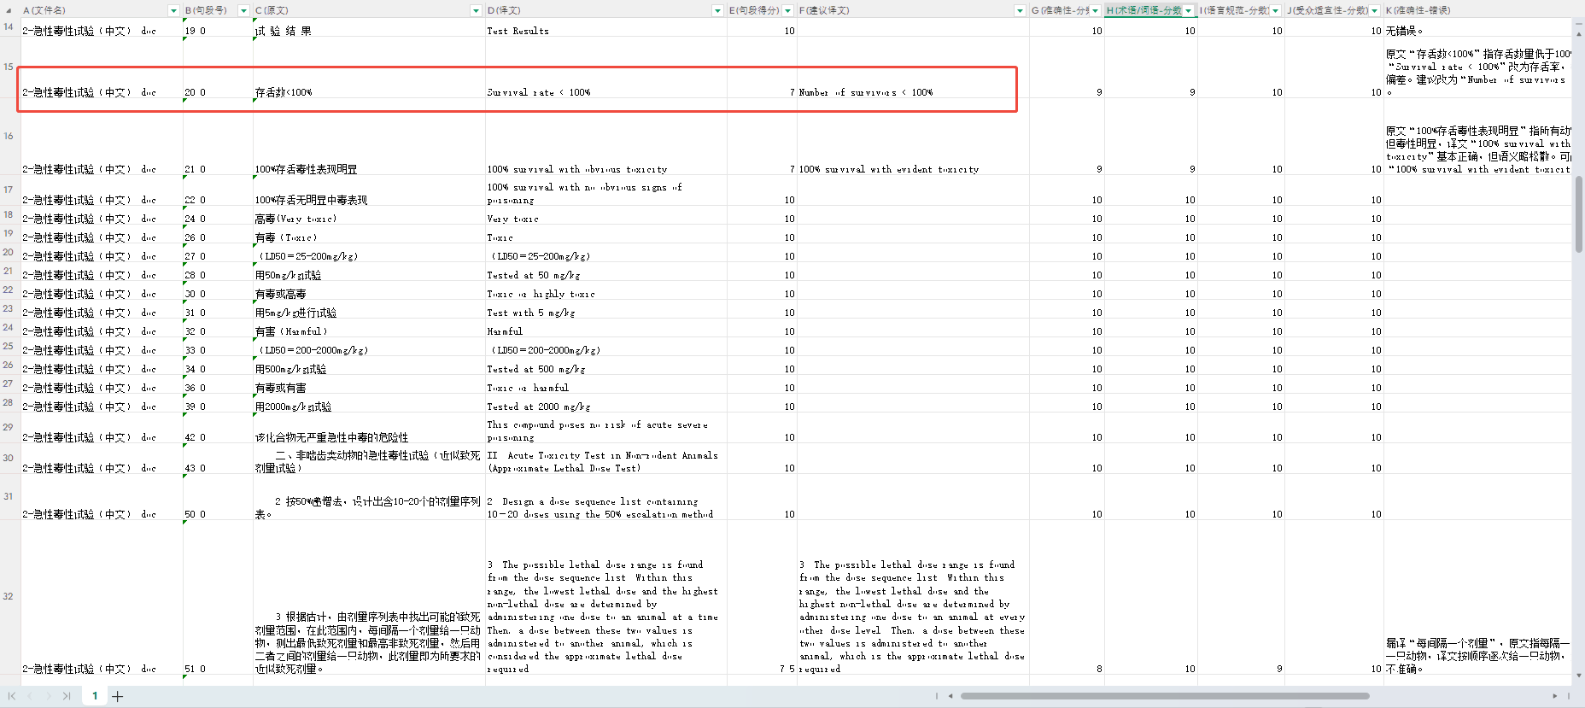Click horizontal scrollbar right arrow
This screenshot has width=1585, height=708.
click(x=1554, y=696)
